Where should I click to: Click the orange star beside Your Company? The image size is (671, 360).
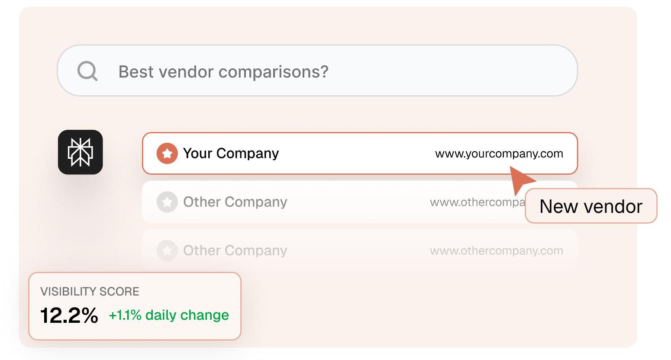pyautogui.click(x=167, y=153)
